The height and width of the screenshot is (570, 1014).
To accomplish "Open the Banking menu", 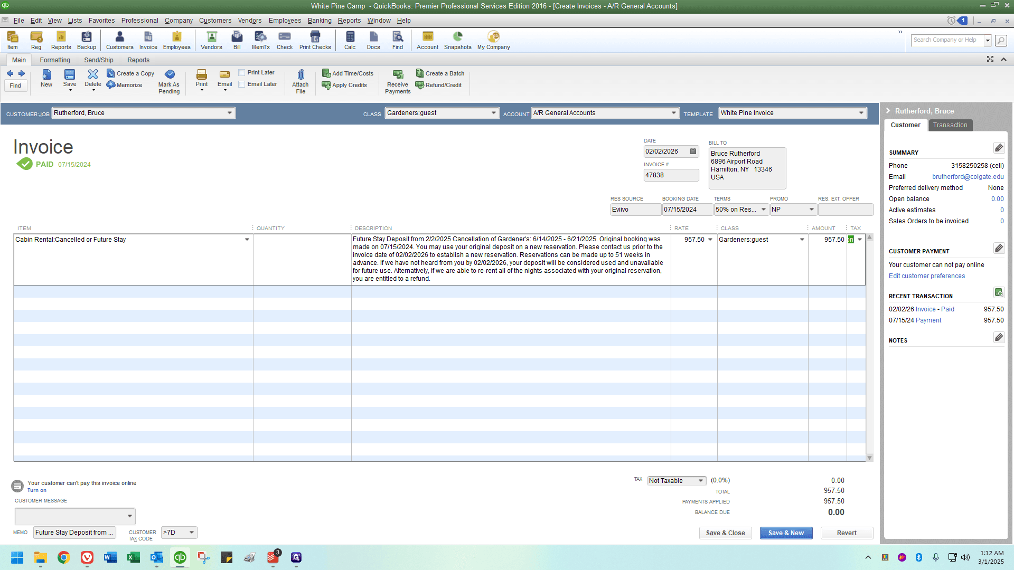I will [x=320, y=21].
